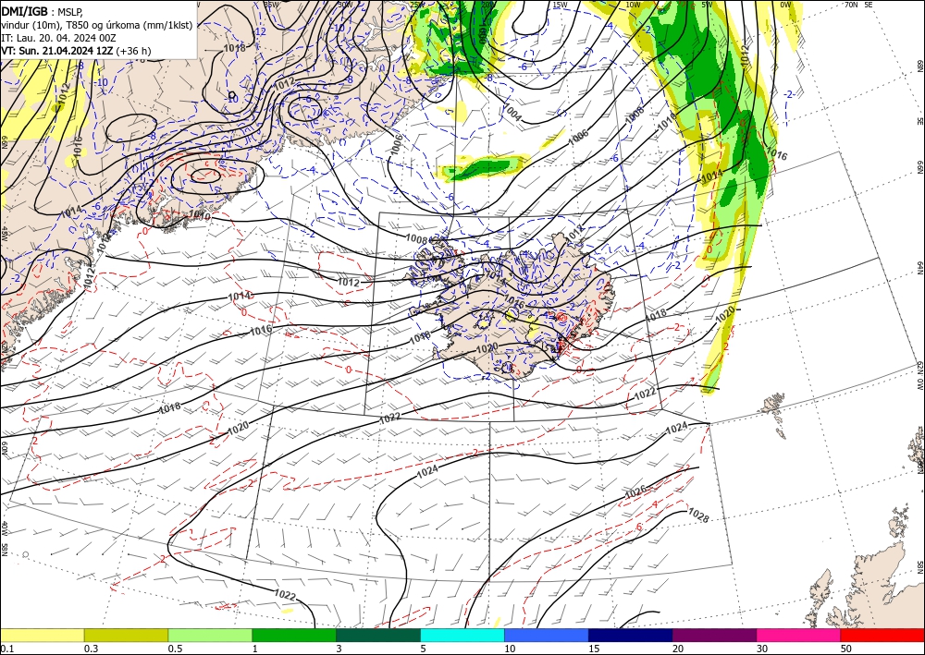The image size is (925, 655).
Task: Click the "IT: Lau. 20. 04. 2024 00Z" line
Action: (58, 38)
